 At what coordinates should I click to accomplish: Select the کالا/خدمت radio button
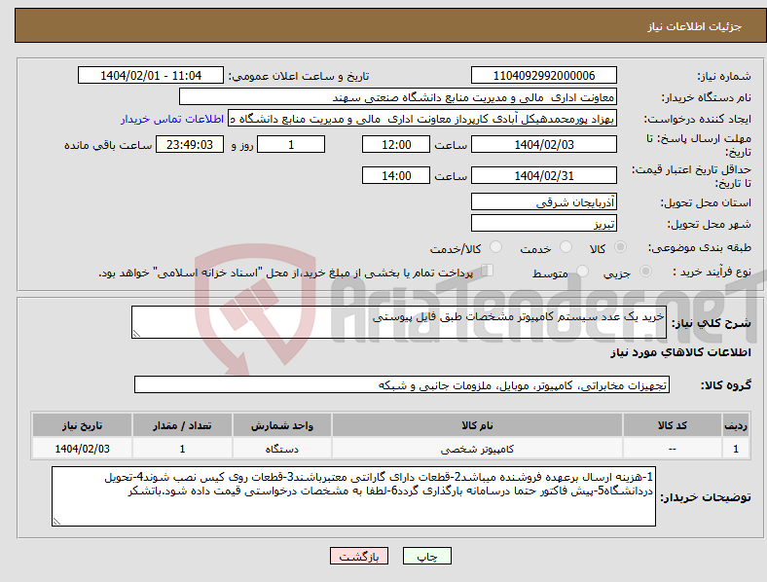point(496,247)
